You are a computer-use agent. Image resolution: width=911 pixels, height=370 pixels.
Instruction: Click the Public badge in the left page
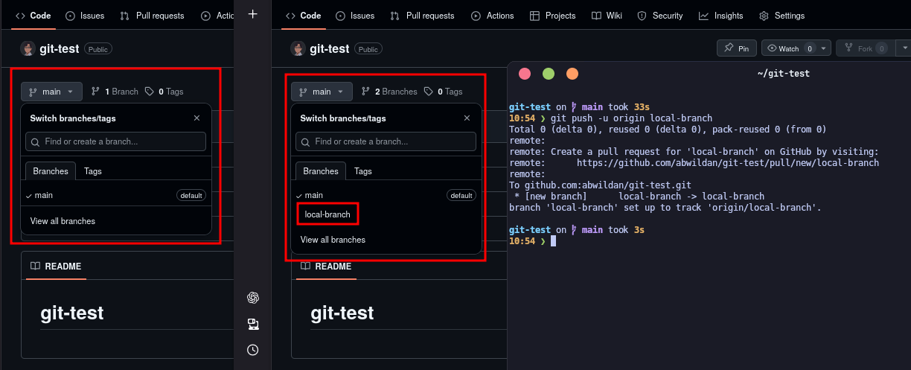point(98,49)
